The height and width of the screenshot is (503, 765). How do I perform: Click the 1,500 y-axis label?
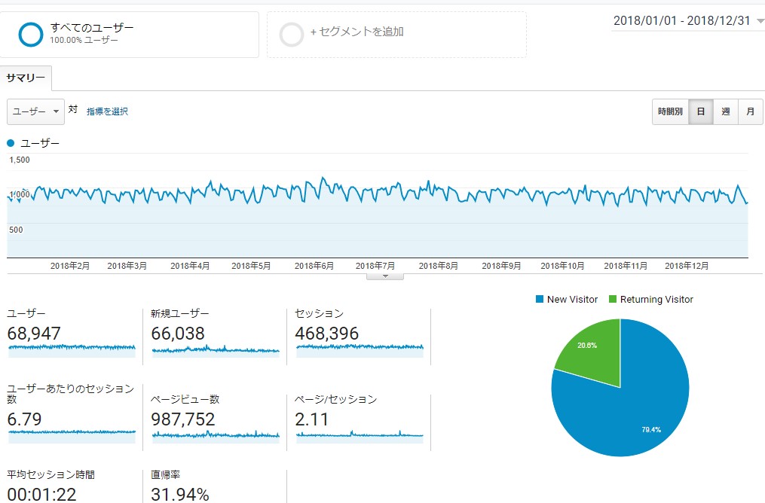(20, 160)
